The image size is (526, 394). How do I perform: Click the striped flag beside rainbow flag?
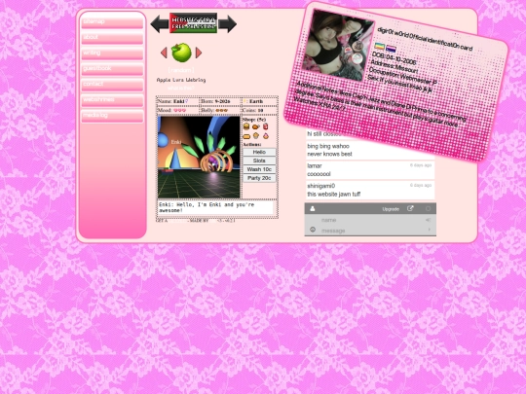tap(391, 49)
